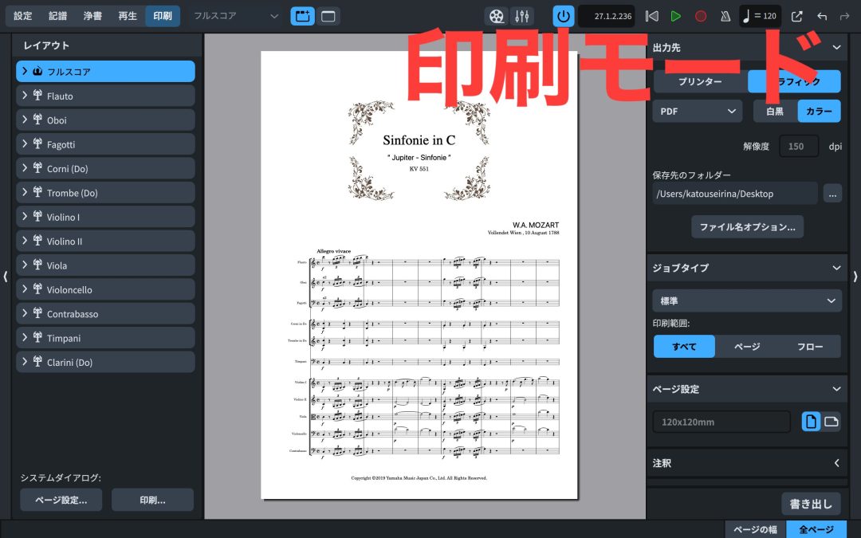Select 白黒 monochrome output

pyautogui.click(x=775, y=112)
